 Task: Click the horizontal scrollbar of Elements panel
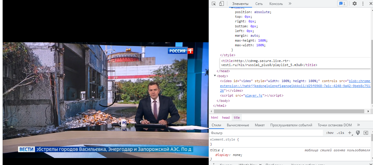[289, 111]
